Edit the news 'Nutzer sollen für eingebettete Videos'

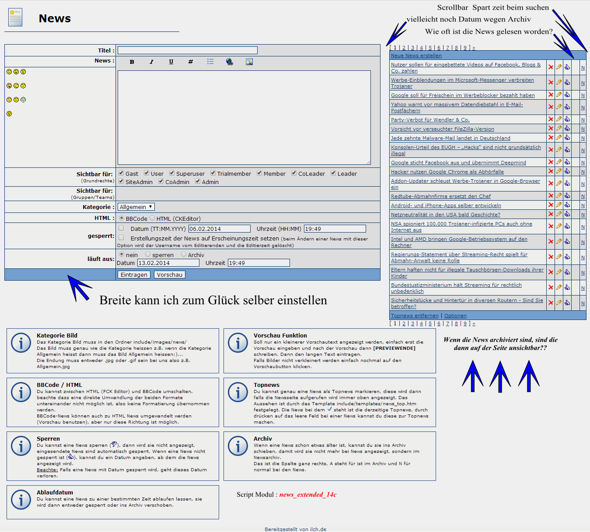pos(559,67)
